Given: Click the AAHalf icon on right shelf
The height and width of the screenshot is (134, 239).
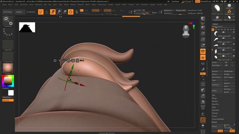Looking at the screenshot, I should [x=203, y=45].
